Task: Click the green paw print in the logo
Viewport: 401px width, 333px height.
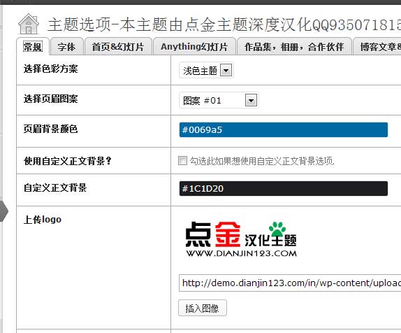Action: click(x=277, y=229)
